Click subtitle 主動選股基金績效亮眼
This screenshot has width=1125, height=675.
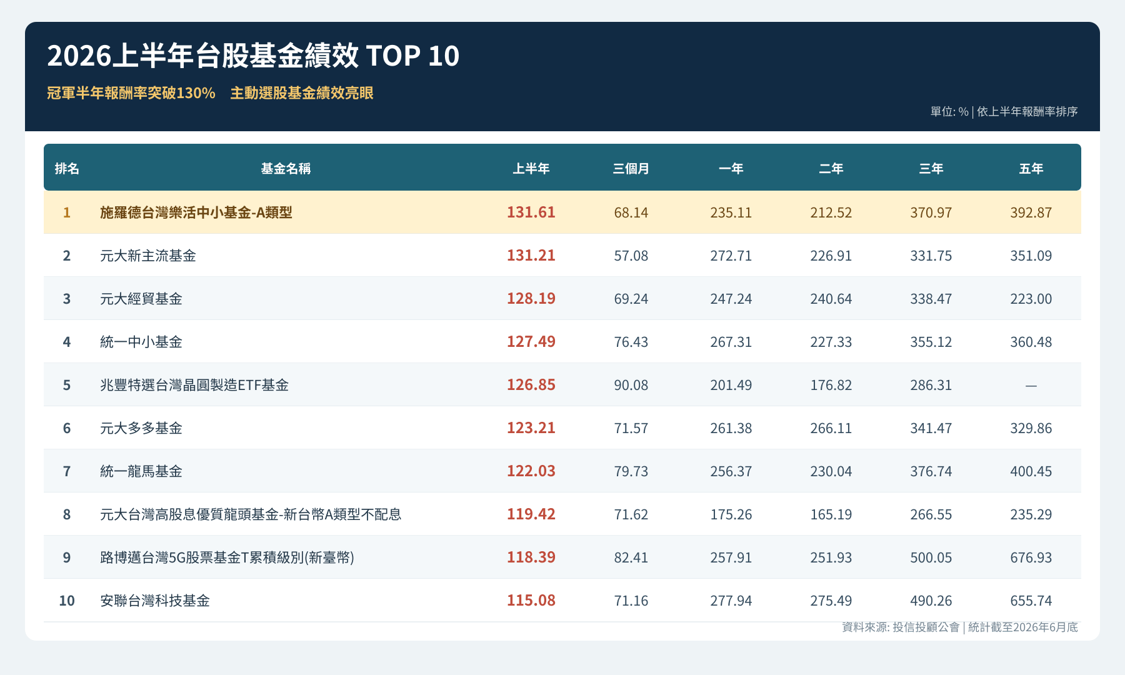(302, 93)
